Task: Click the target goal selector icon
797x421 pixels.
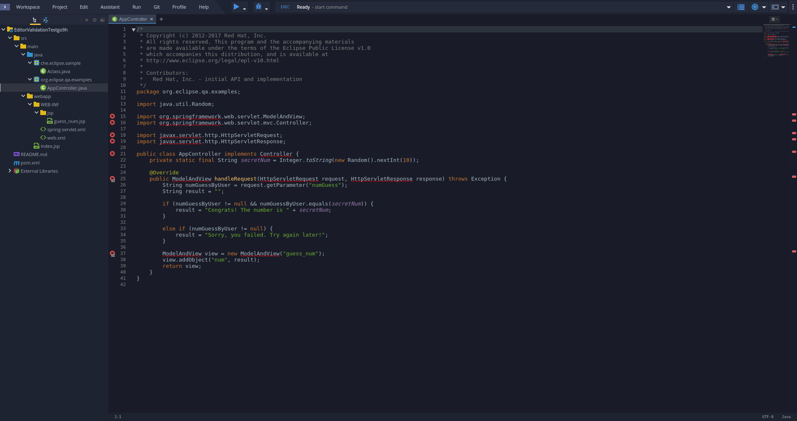Action: pos(755,7)
